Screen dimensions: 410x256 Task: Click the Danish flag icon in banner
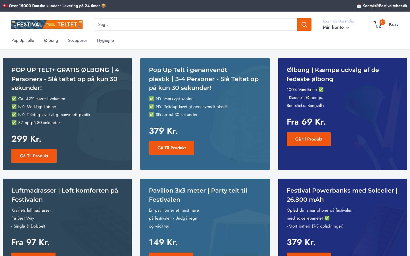click(5, 6)
